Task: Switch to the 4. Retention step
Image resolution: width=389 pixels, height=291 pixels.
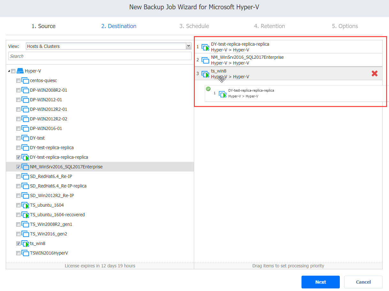Action: pyautogui.click(x=270, y=26)
